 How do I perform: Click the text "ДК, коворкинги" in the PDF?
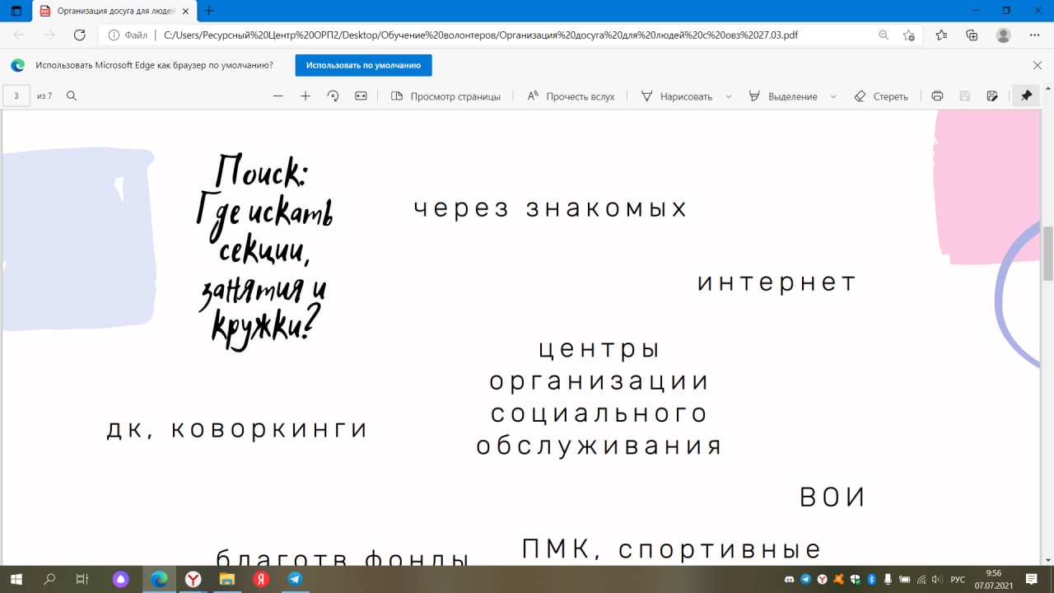237,429
